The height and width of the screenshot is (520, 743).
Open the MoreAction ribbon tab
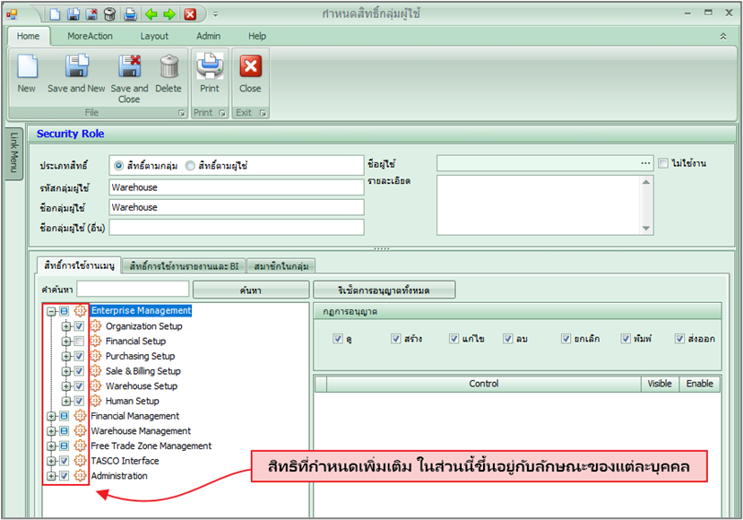point(90,36)
